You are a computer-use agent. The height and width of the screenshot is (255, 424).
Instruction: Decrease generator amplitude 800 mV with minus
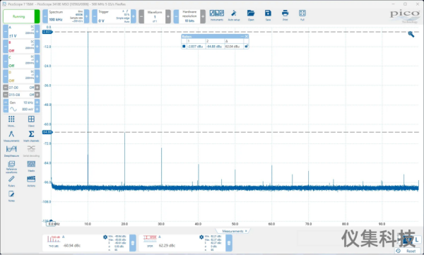[x=6, y=109]
